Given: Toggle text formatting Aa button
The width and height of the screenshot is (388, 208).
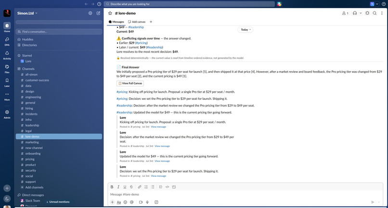Looking at the screenshot, I should (119, 202).
